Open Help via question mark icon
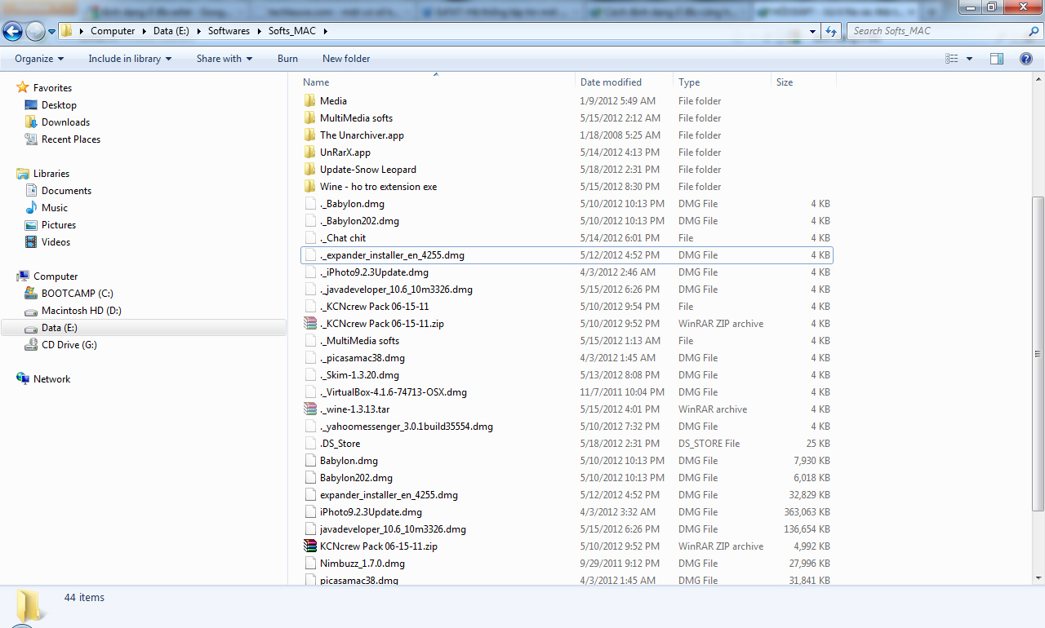The height and width of the screenshot is (628, 1045). tap(1026, 59)
